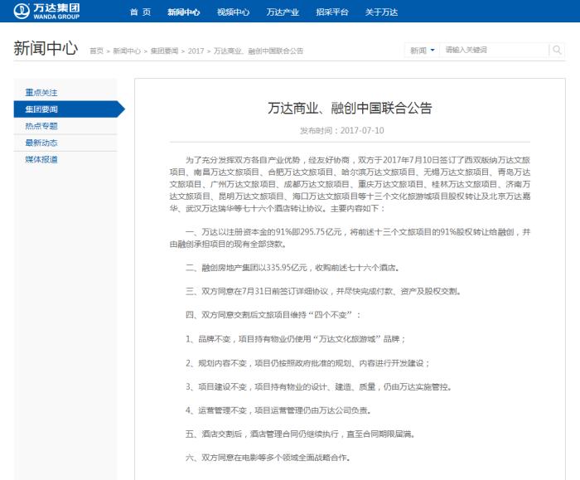Select 媒体报道 in the sidebar
Viewport: 580px width, 480px height.
pos(41,159)
